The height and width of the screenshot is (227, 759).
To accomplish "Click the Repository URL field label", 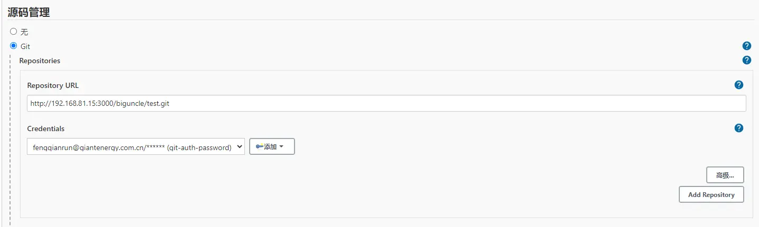I will (x=53, y=85).
